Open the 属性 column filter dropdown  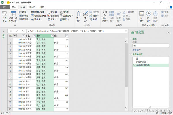[52, 36]
